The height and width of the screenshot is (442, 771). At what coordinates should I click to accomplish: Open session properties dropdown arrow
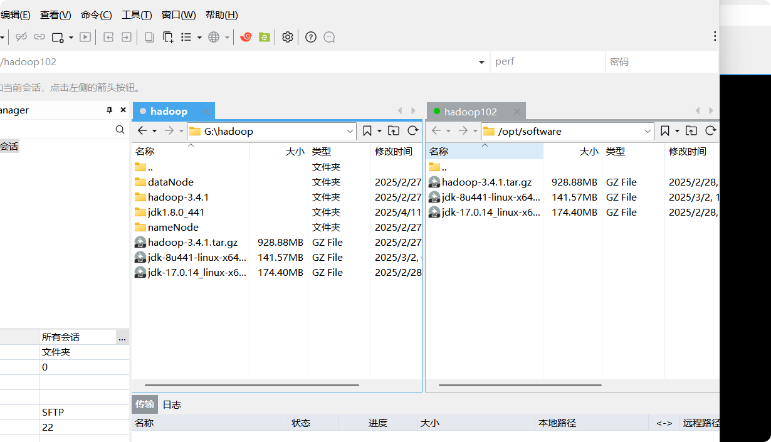(71, 38)
